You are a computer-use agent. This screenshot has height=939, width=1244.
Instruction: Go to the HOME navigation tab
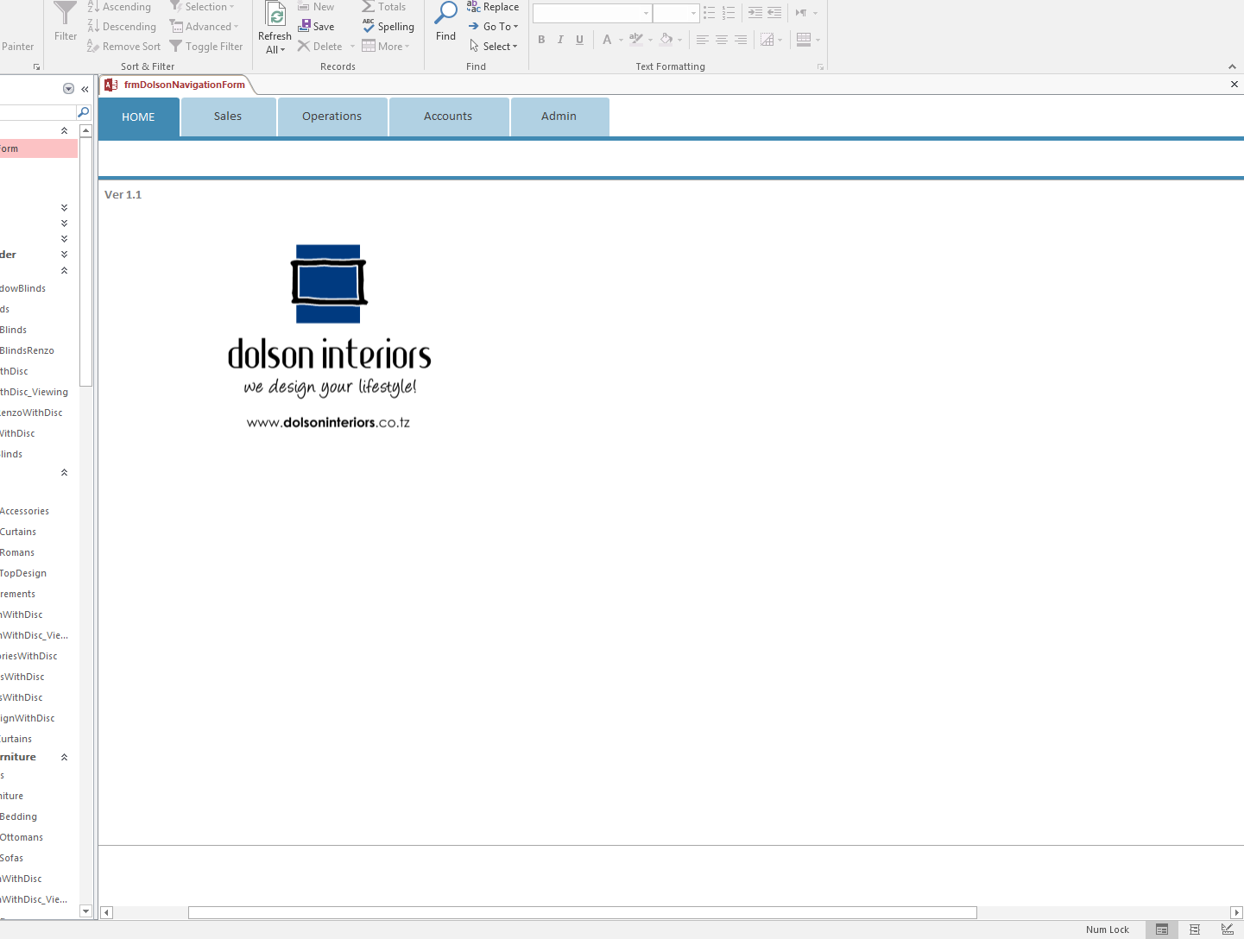[x=138, y=117]
